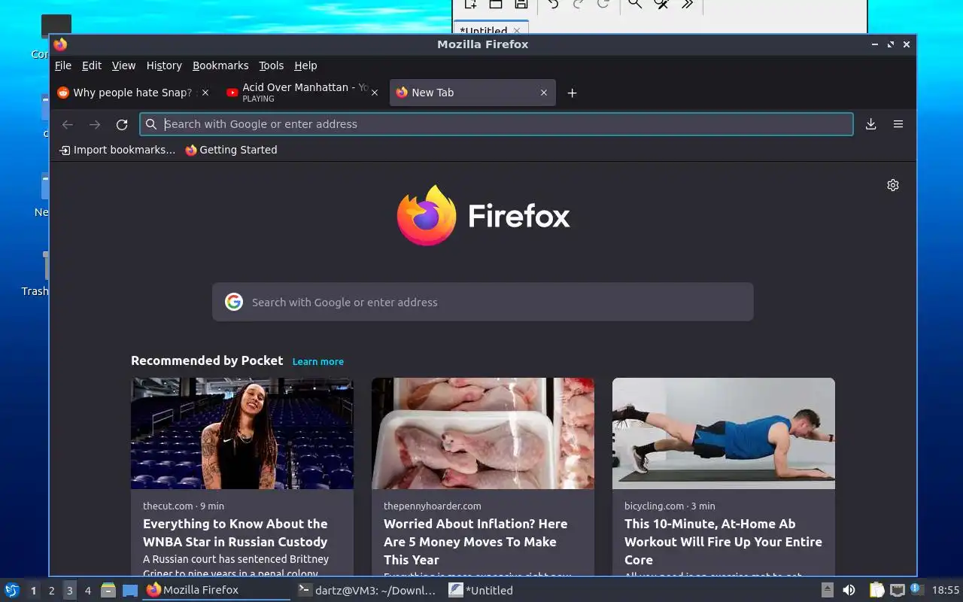
Task: Close the 'Why people hate Snap?' tab
Action: [205, 93]
